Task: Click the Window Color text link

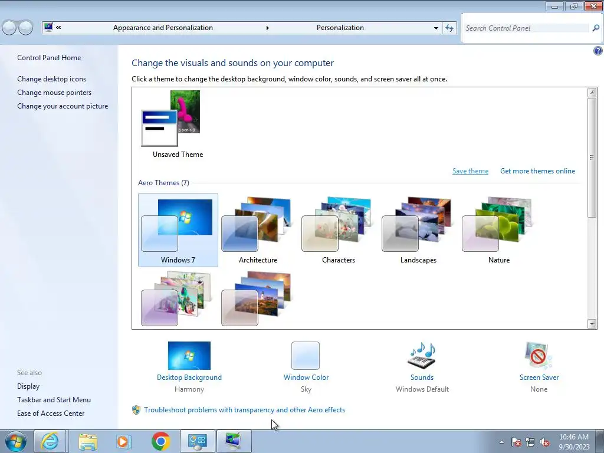Action: click(306, 377)
